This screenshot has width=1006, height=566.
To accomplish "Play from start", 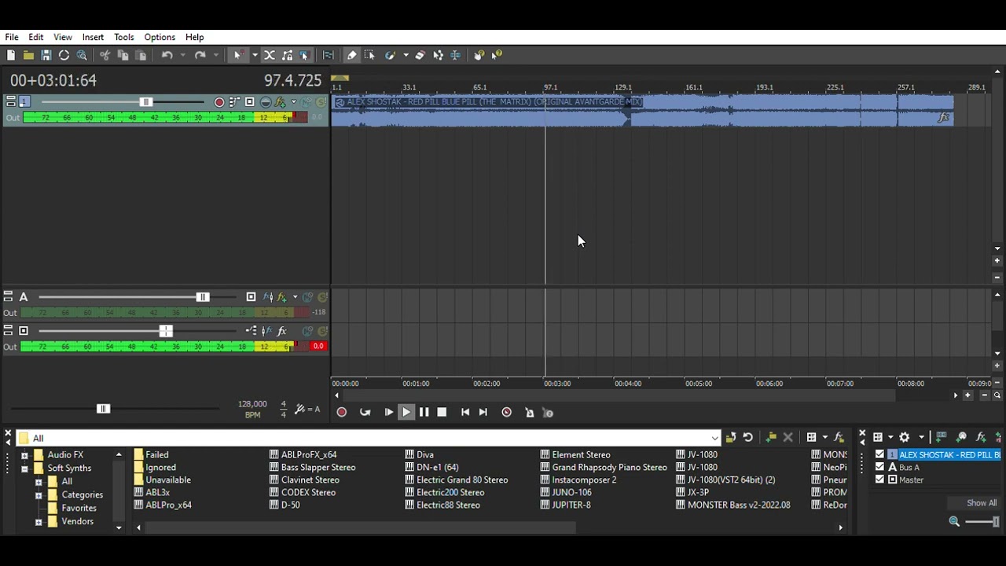I will [x=388, y=412].
